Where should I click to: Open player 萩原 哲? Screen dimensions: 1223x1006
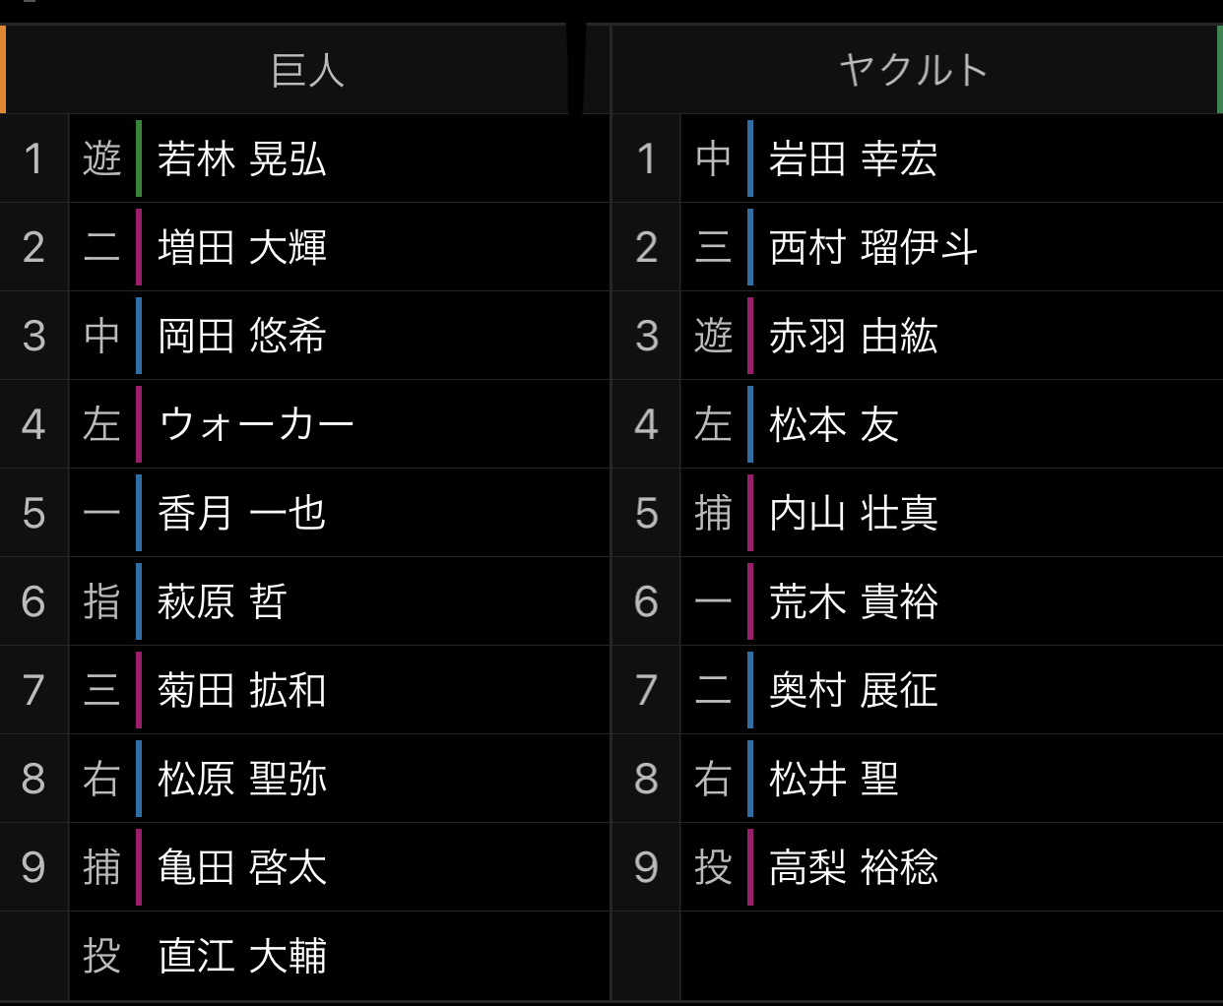223,601
